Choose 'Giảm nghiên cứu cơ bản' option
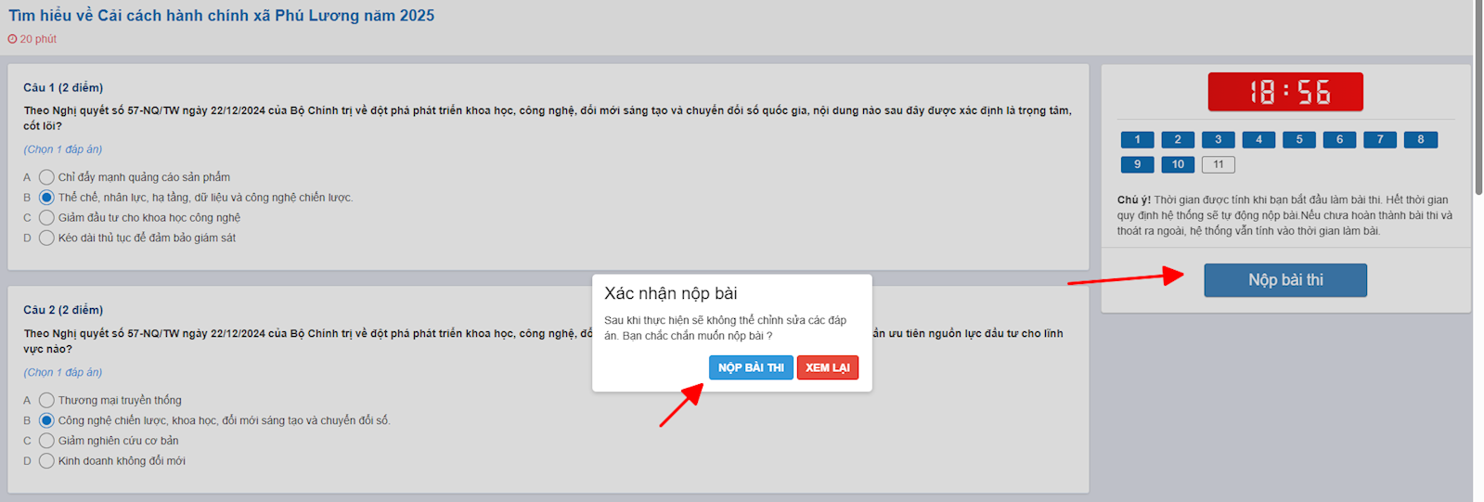 tap(47, 441)
